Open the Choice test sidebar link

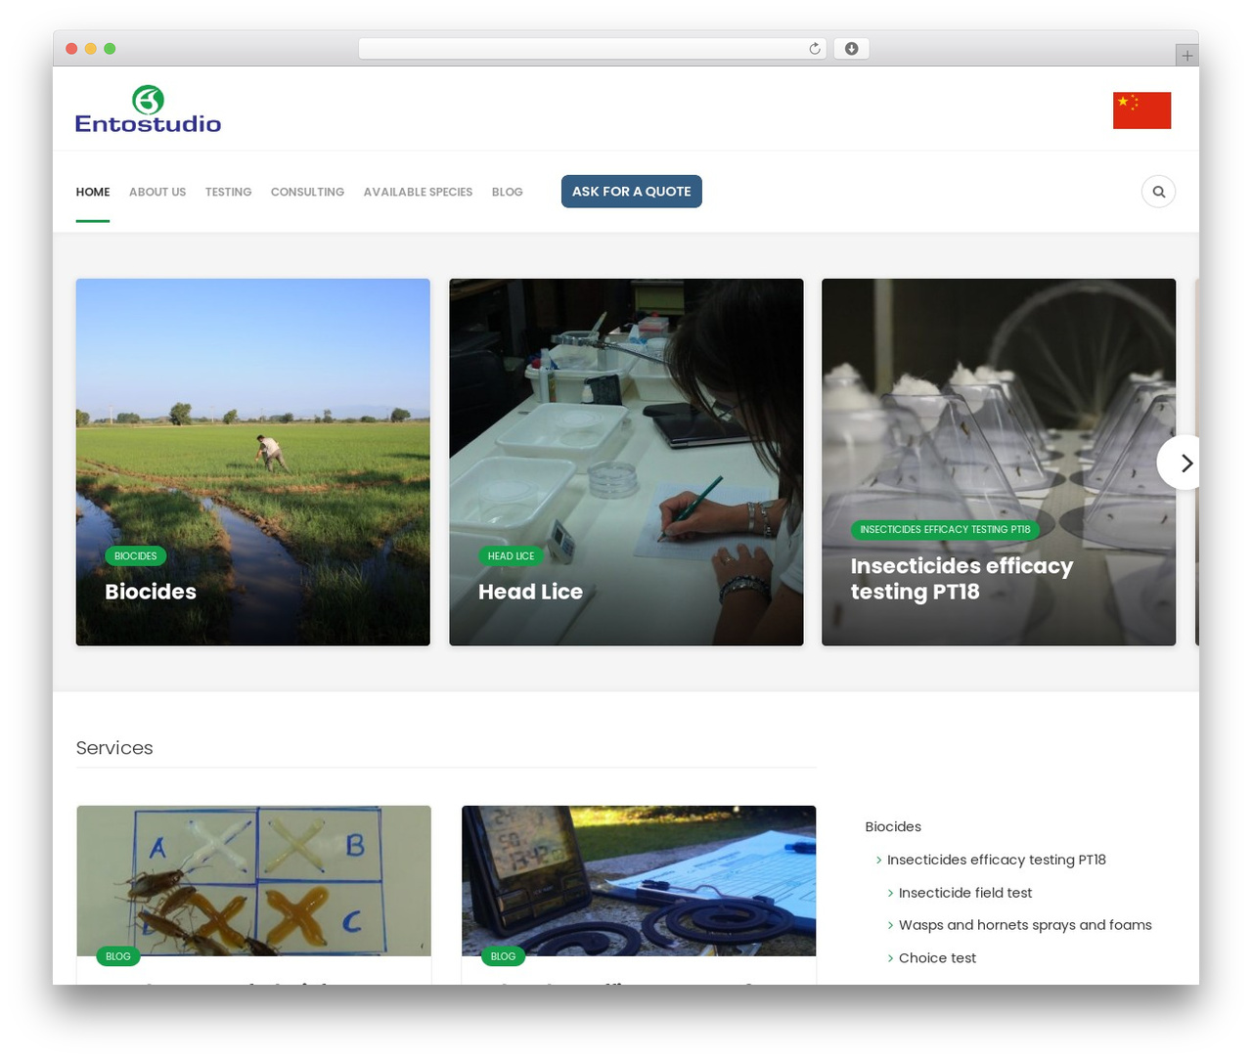point(937,958)
